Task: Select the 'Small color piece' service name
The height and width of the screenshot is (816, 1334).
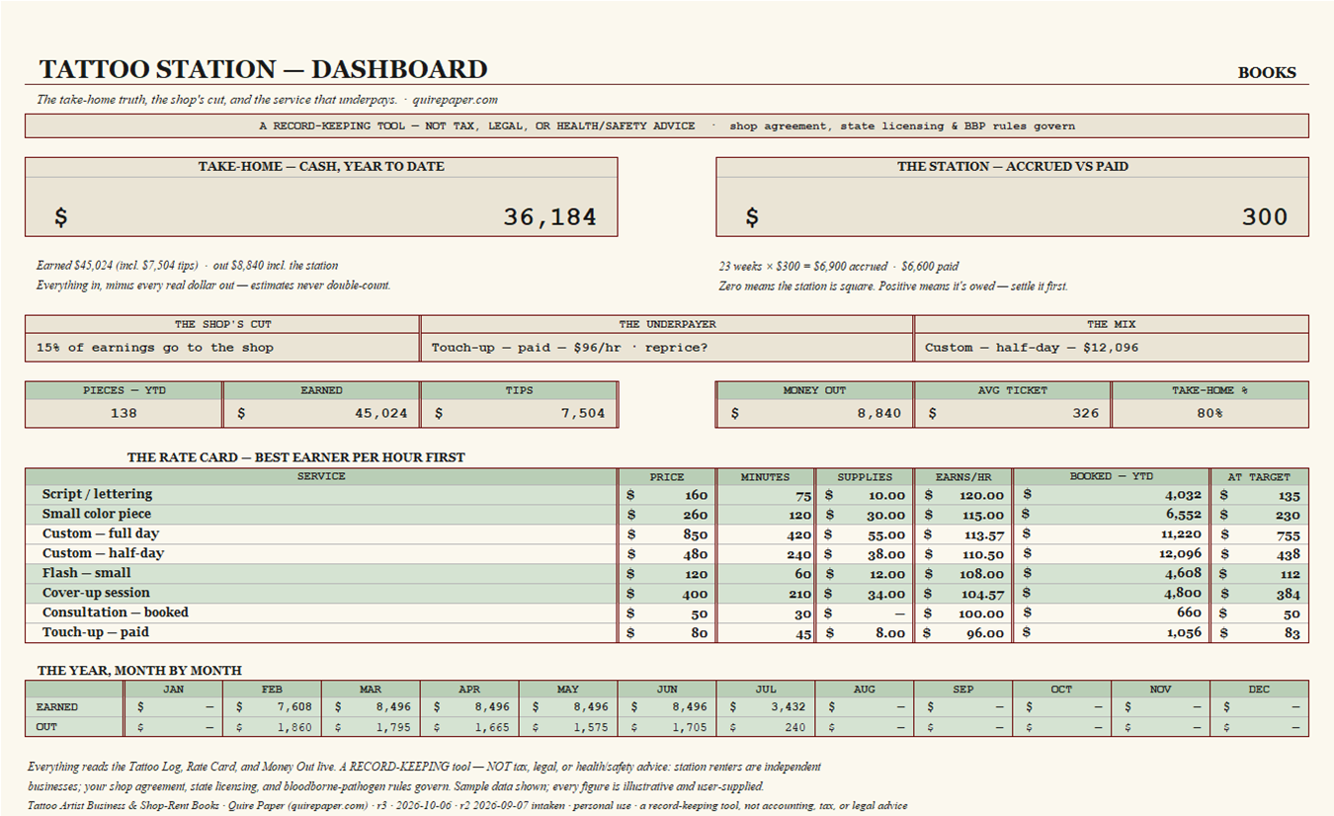Action: pyautogui.click(x=97, y=515)
